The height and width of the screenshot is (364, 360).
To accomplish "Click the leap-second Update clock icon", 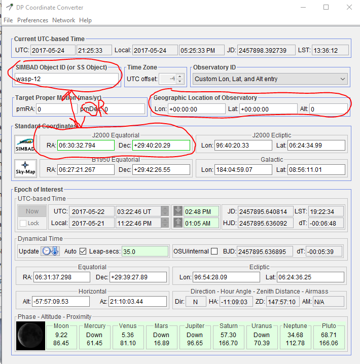I will [51, 251].
